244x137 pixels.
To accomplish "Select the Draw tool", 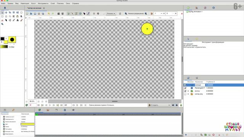I will coord(21,16).
